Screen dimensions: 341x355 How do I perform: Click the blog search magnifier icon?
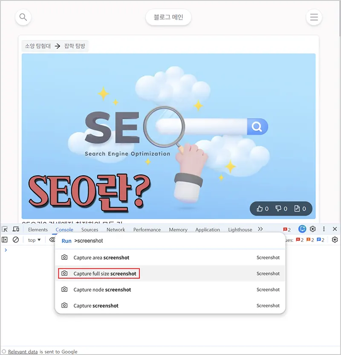pyautogui.click(x=23, y=17)
